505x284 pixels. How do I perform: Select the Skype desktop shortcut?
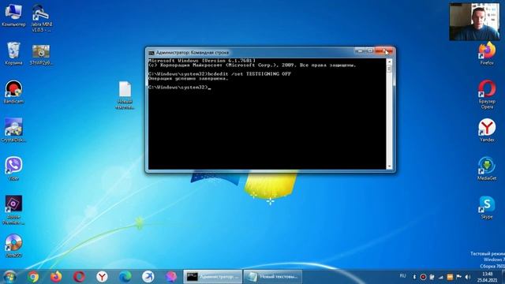pyautogui.click(x=487, y=207)
